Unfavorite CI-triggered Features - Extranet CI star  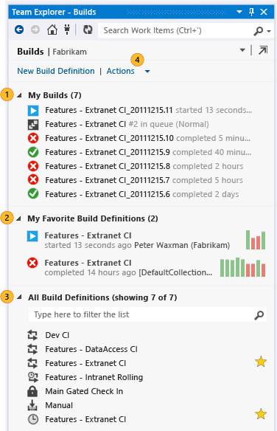pyautogui.click(x=261, y=362)
